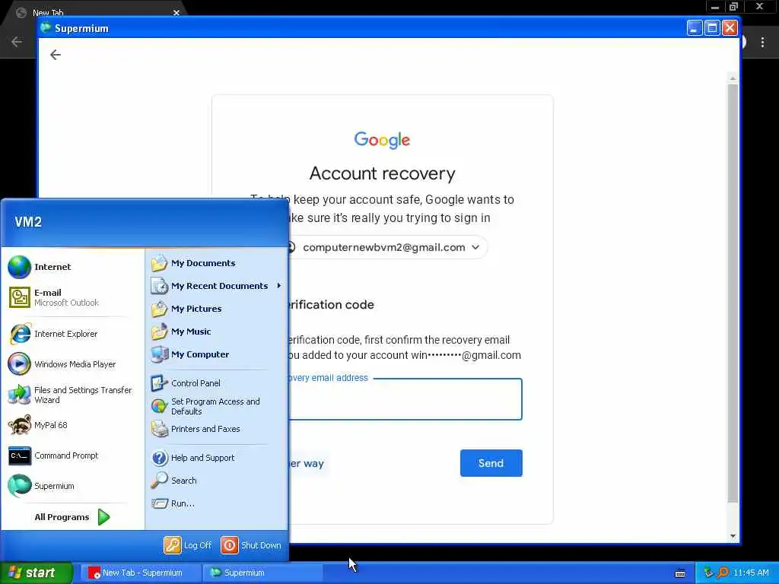Click the Supermium title bar icon
This screenshot has width=779, height=584.
(x=46, y=28)
